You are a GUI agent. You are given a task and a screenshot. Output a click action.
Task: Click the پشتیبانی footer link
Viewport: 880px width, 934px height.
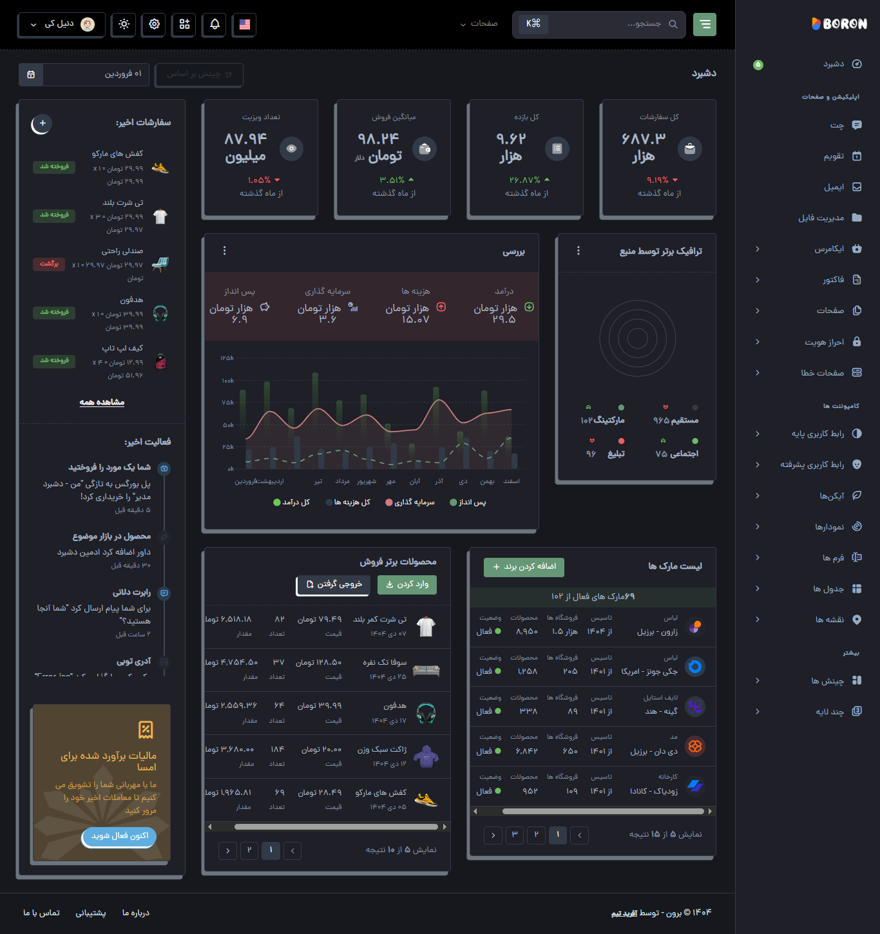91,913
